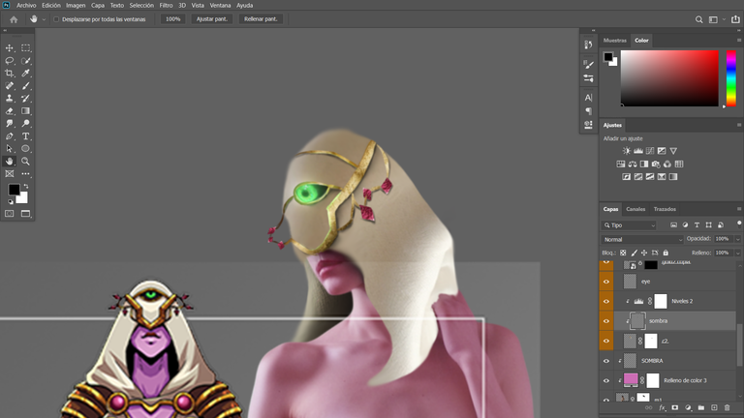Create a new group folder icon
This screenshot has height=418, width=744.
tap(701, 407)
